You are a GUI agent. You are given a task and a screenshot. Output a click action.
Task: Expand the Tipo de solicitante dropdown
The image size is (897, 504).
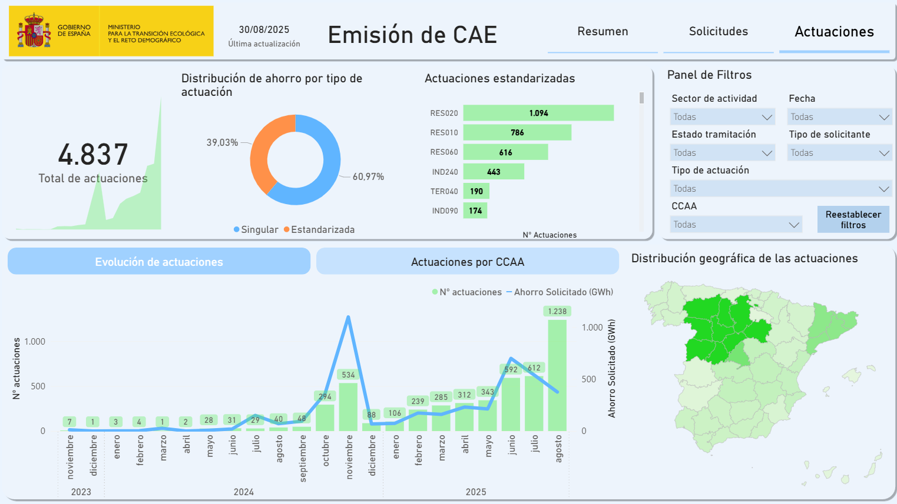pyautogui.click(x=840, y=153)
